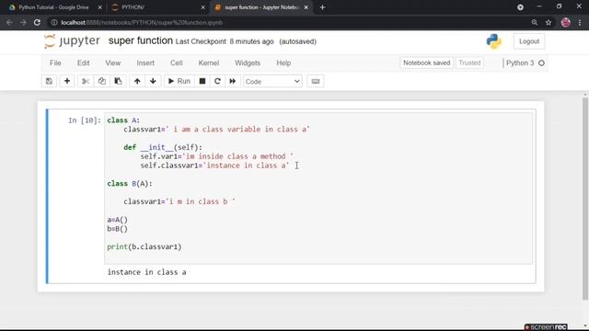
Task: Click the Trusted notebook indicator
Action: (469, 63)
